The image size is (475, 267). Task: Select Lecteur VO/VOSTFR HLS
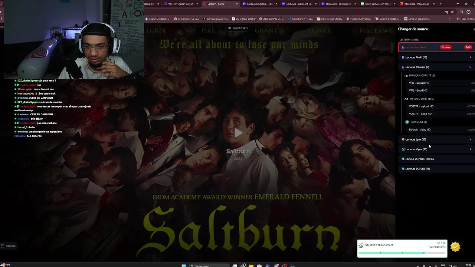coord(436,159)
